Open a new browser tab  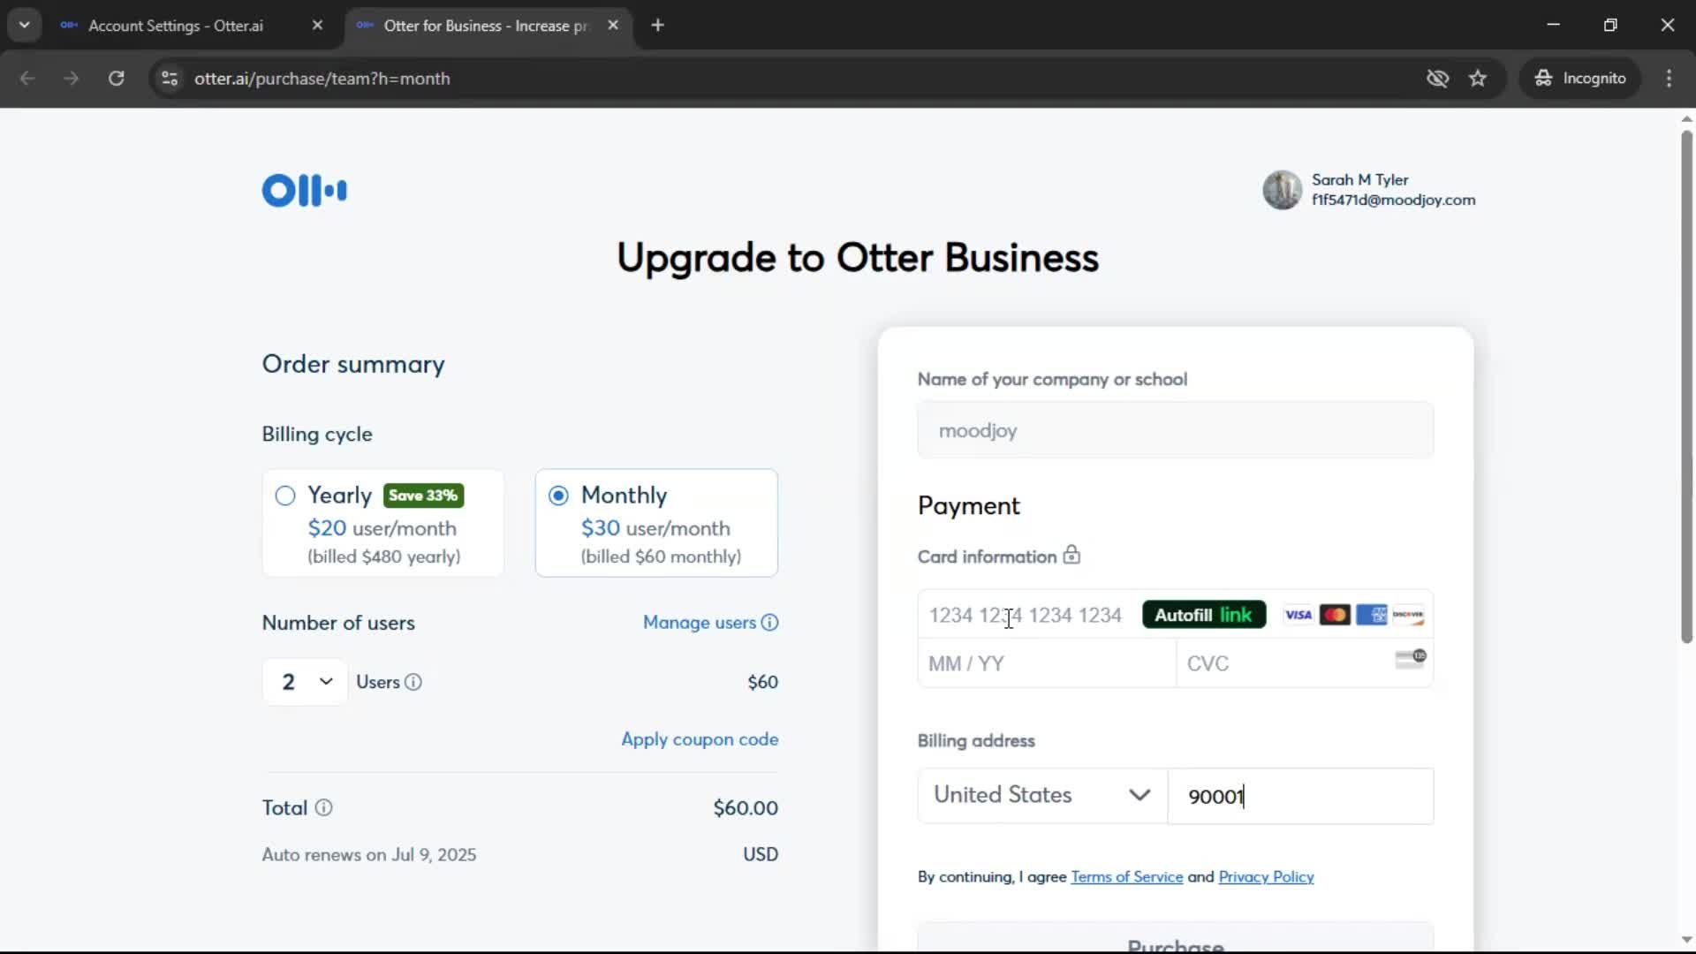[x=657, y=26]
